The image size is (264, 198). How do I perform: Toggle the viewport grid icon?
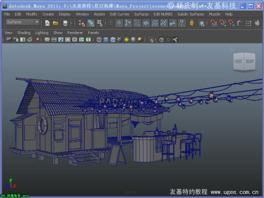coord(47,40)
